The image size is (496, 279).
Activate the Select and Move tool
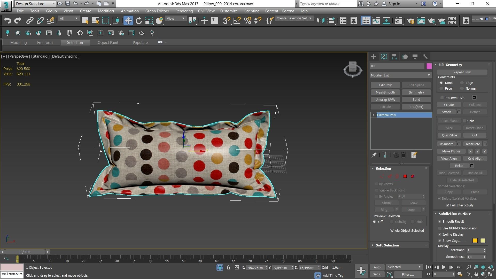click(x=128, y=21)
